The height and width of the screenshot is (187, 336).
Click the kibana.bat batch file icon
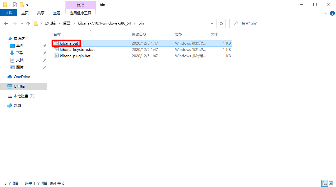(x=56, y=43)
